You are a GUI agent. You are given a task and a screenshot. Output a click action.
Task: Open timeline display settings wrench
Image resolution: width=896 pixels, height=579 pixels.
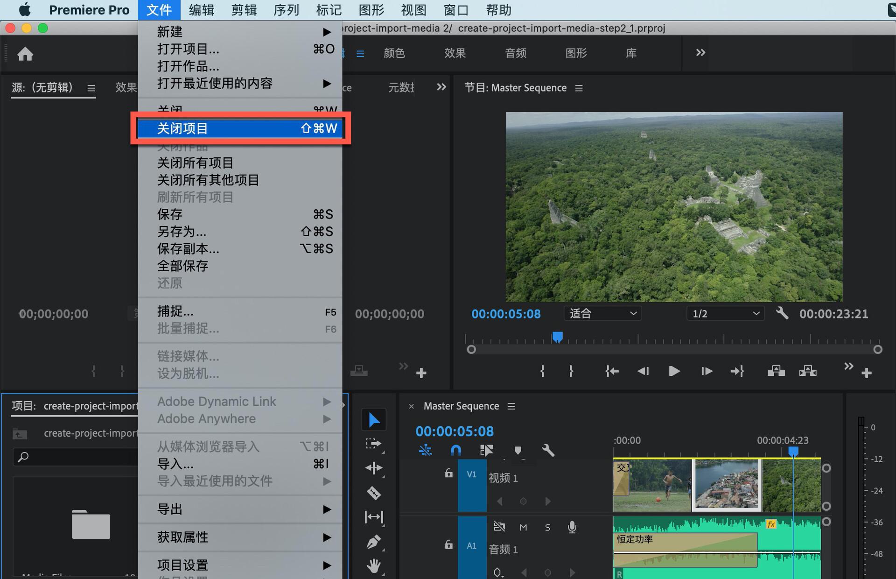548,451
